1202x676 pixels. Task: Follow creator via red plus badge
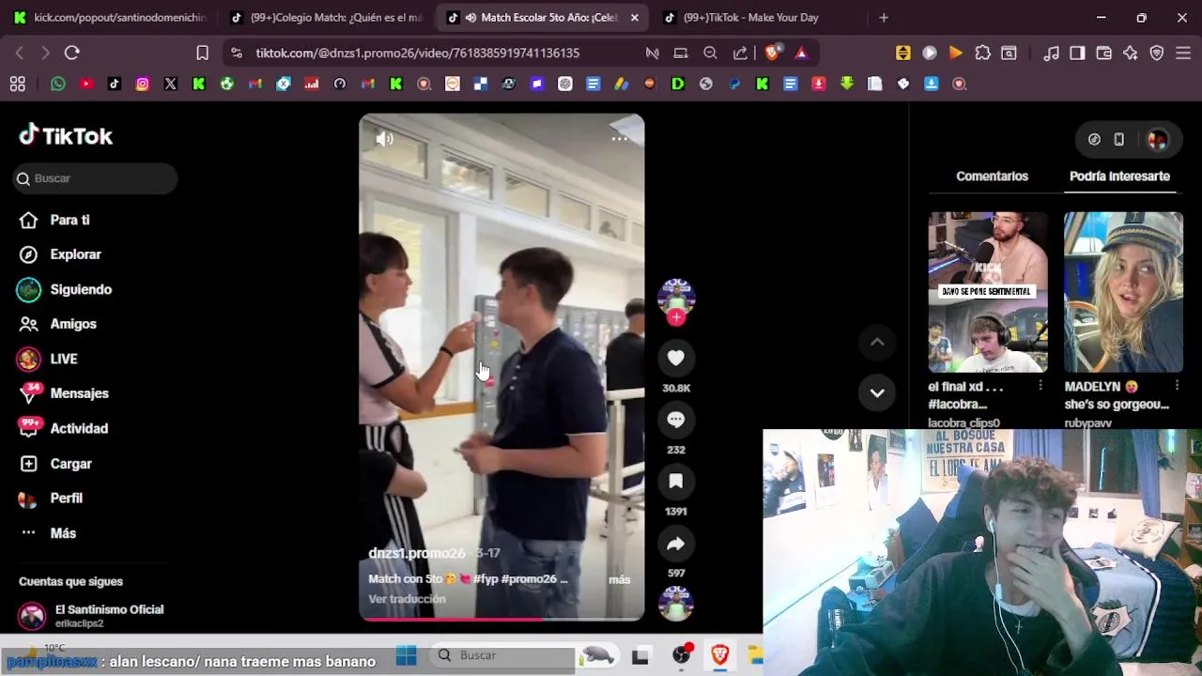click(x=676, y=317)
